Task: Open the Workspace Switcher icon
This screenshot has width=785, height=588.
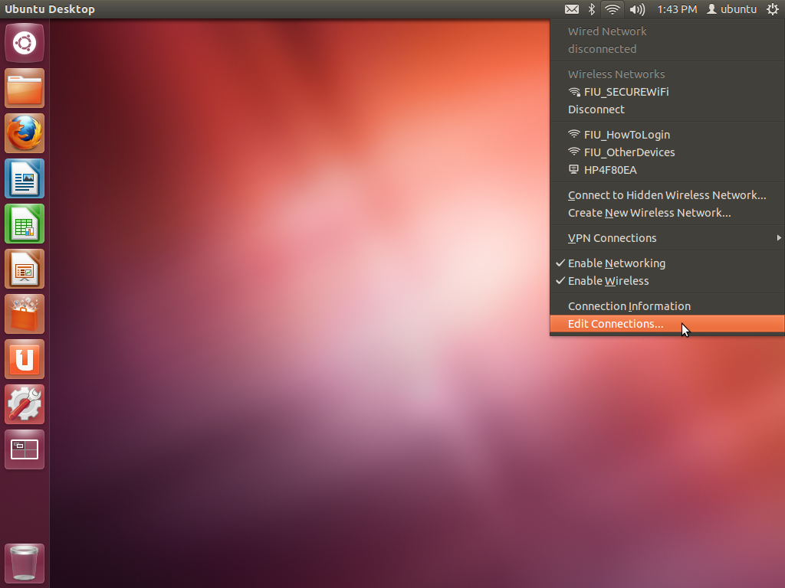Action: 25,449
